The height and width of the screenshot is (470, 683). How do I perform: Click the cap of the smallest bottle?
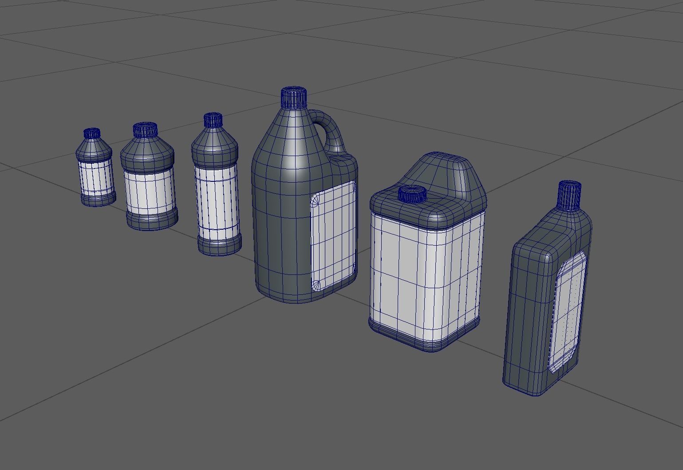click(92, 133)
